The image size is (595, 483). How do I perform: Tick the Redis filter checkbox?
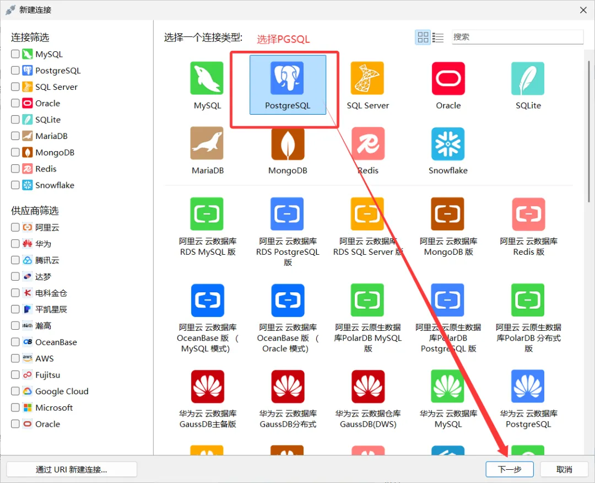(x=15, y=169)
